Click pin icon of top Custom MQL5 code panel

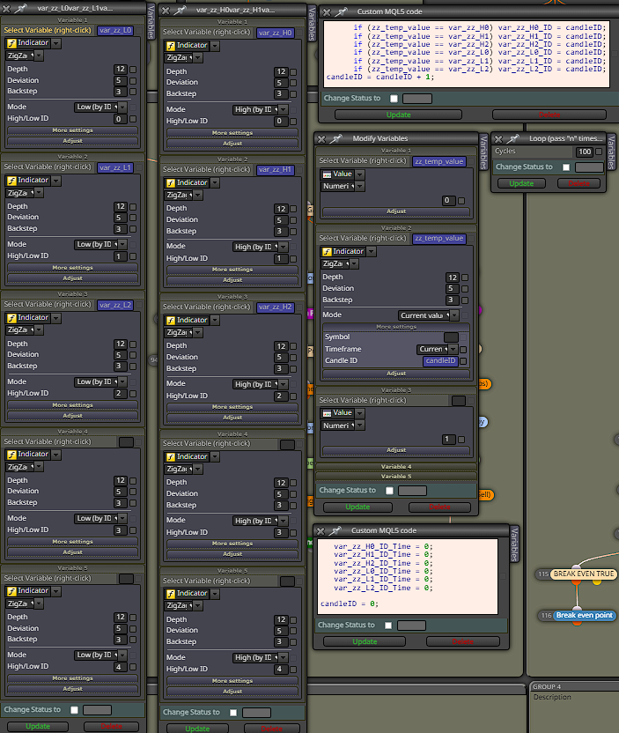pos(342,11)
